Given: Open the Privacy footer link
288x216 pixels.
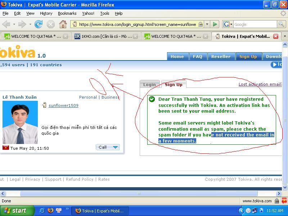Looking at the screenshot, I should [x=33, y=179].
